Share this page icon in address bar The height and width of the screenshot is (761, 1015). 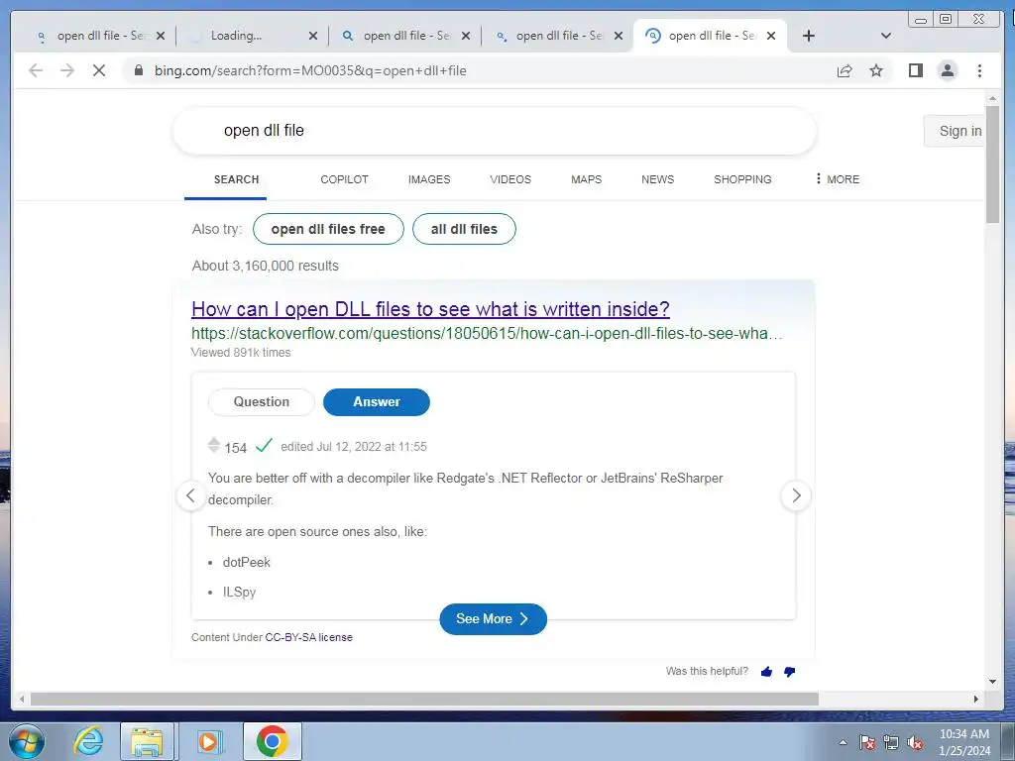845,70
